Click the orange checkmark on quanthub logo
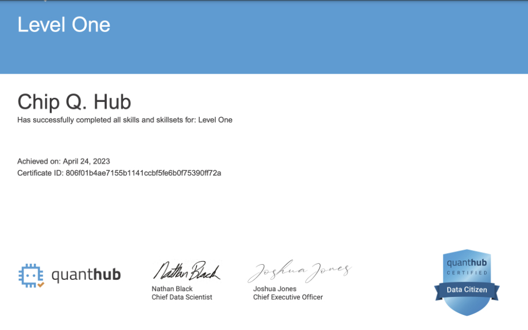This screenshot has height=330, width=528. click(41, 284)
